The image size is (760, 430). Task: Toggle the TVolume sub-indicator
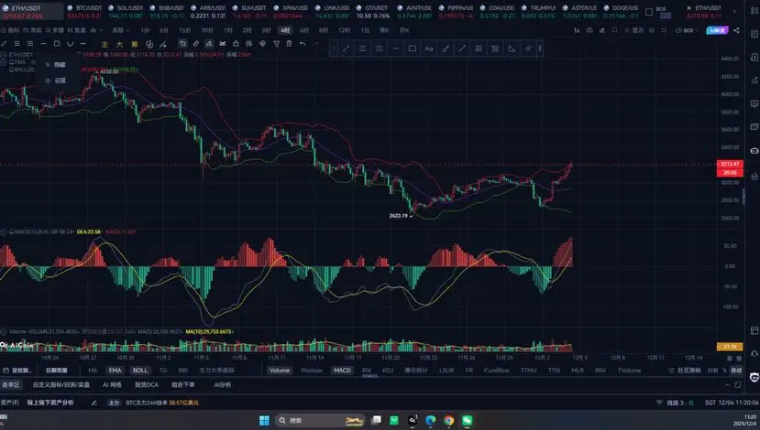[x=629, y=371]
